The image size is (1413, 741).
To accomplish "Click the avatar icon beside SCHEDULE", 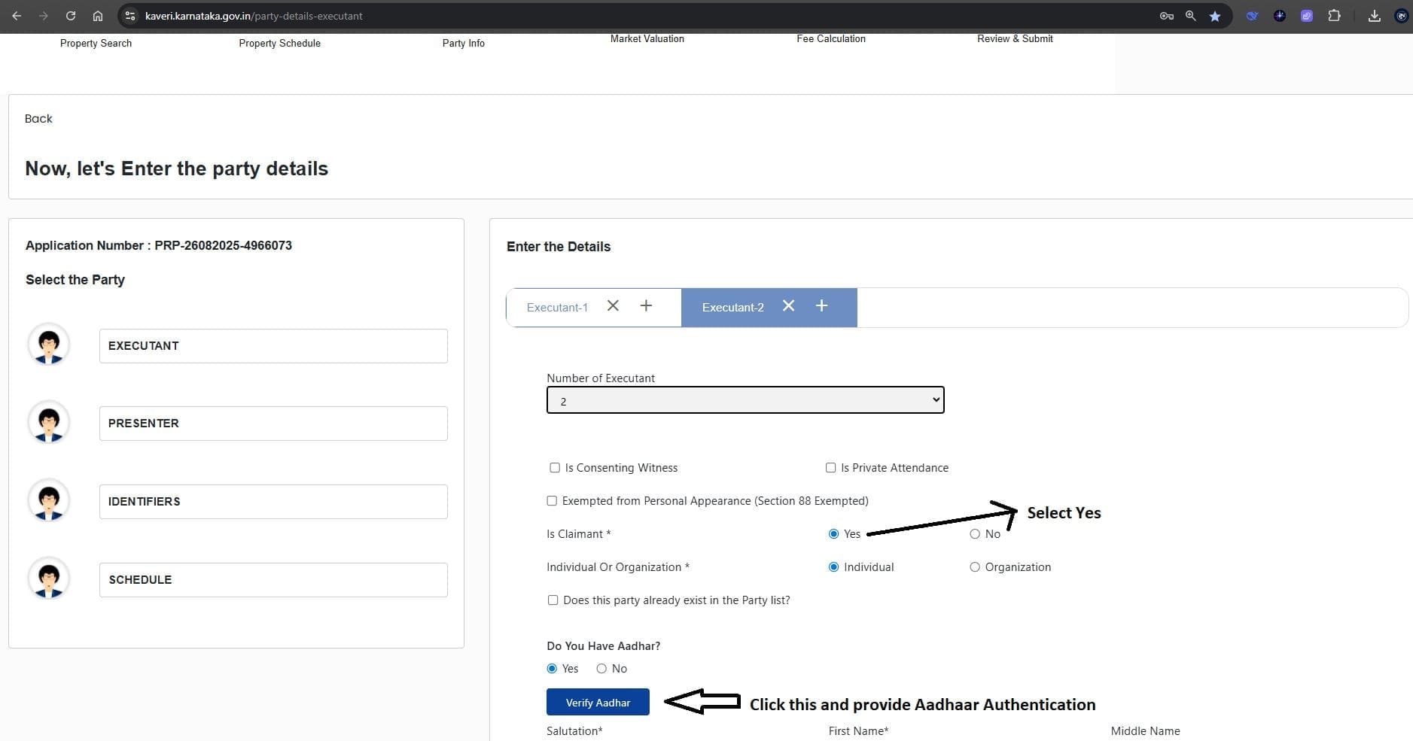I will tap(49, 579).
